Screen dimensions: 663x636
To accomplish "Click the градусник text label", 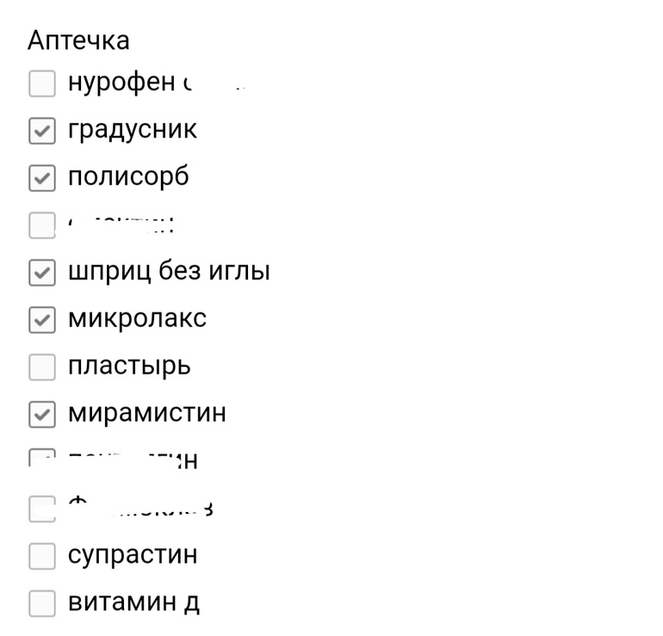I will point(133,129).
